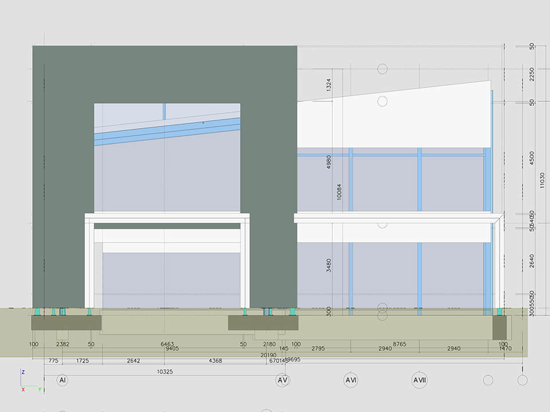Select the 6463 opening width dimension

[165, 344]
